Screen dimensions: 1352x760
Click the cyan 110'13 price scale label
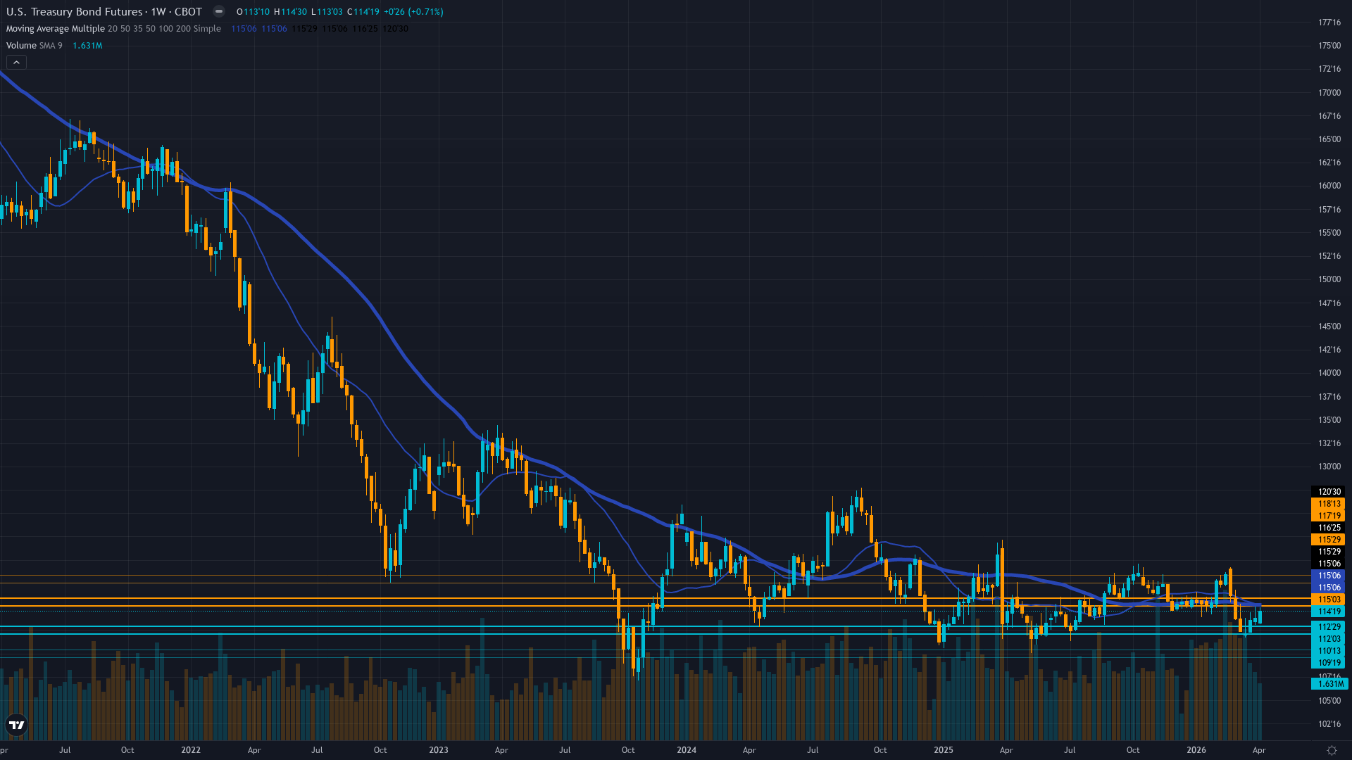[x=1328, y=651]
